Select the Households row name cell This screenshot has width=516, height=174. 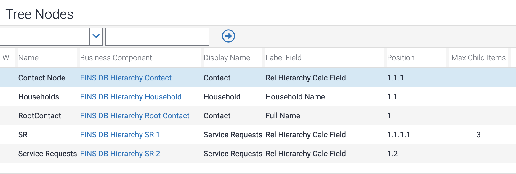tap(39, 97)
